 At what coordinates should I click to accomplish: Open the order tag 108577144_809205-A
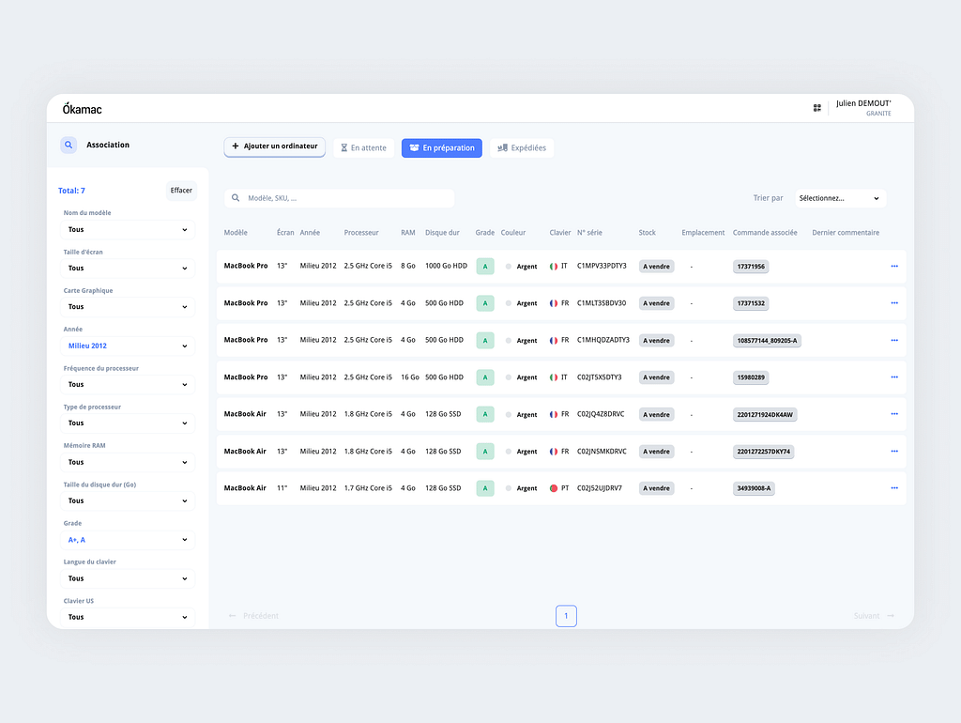[x=767, y=341]
